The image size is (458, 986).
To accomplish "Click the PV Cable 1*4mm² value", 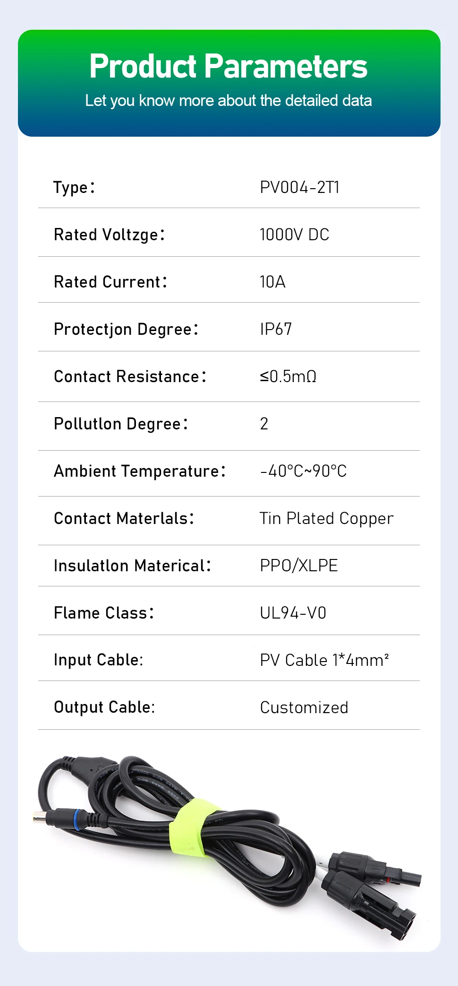I will [x=324, y=660].
